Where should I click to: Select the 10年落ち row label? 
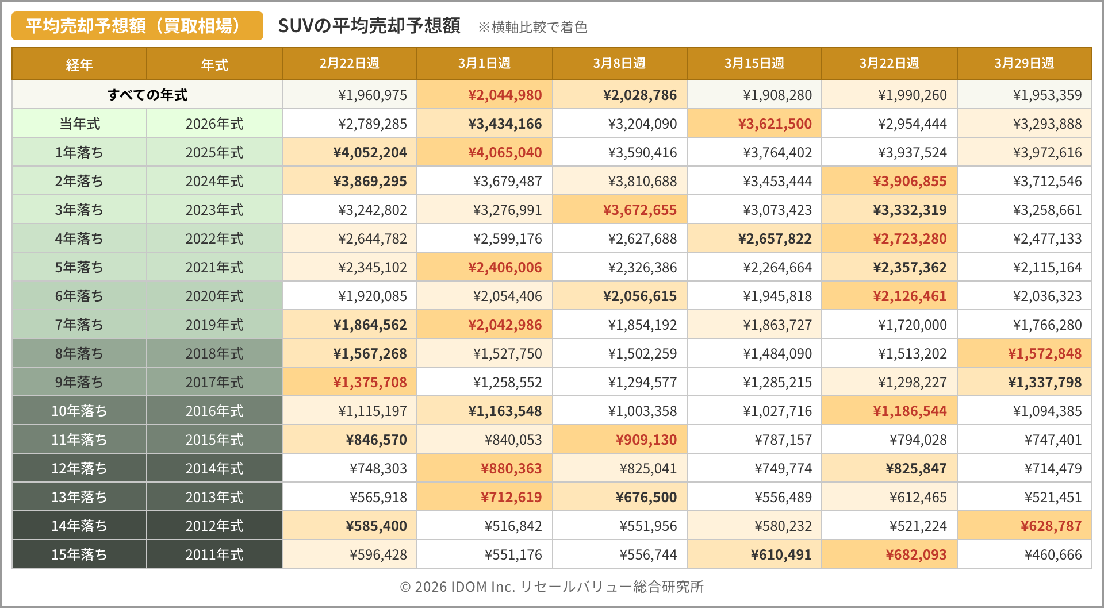[x=79, y=411]
